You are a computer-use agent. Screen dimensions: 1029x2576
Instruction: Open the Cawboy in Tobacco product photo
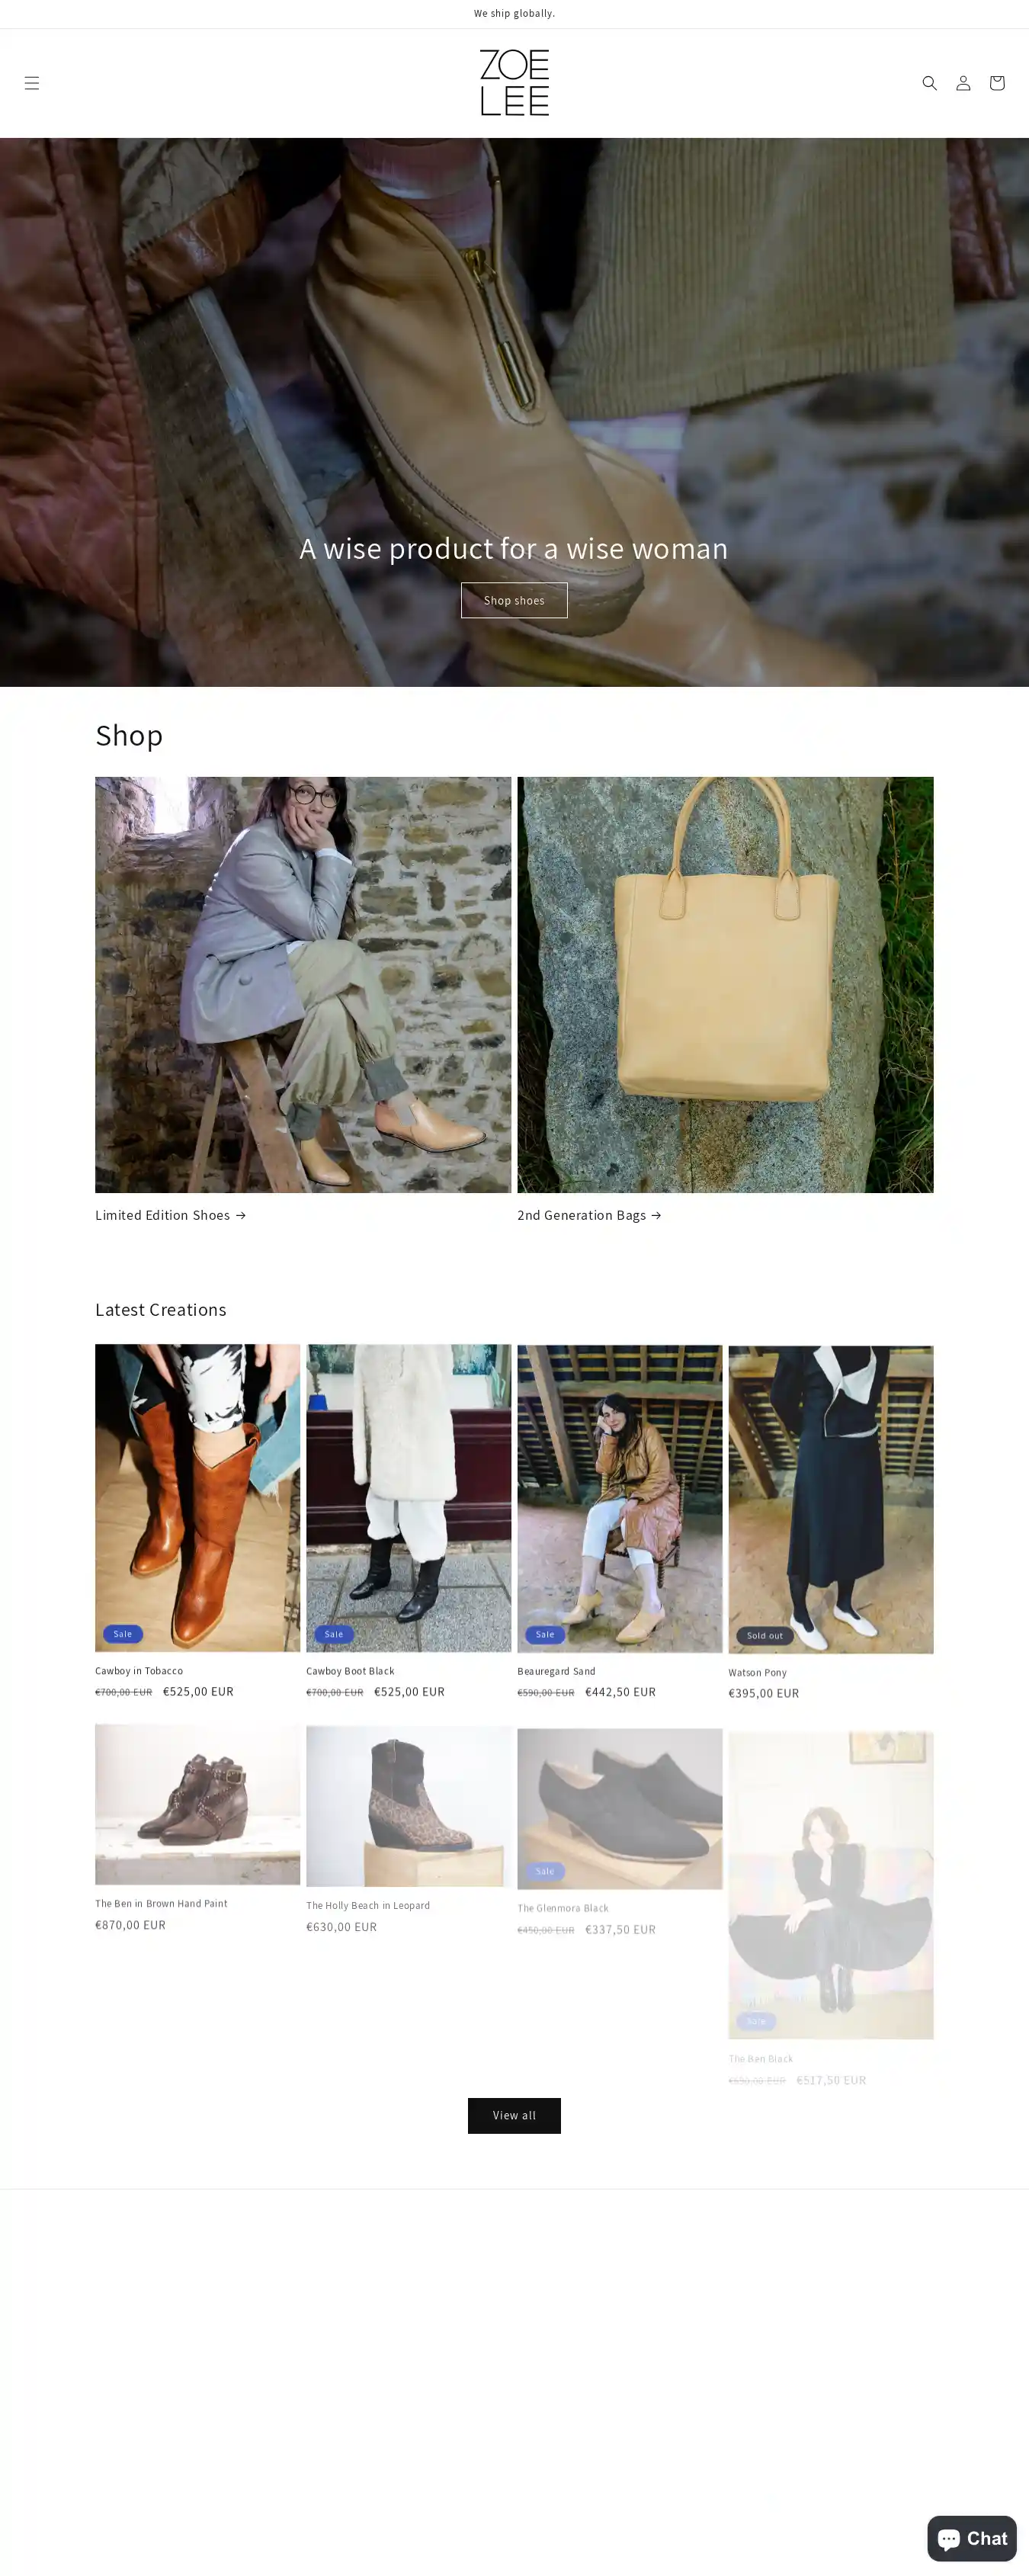(x=197, y=1497)
